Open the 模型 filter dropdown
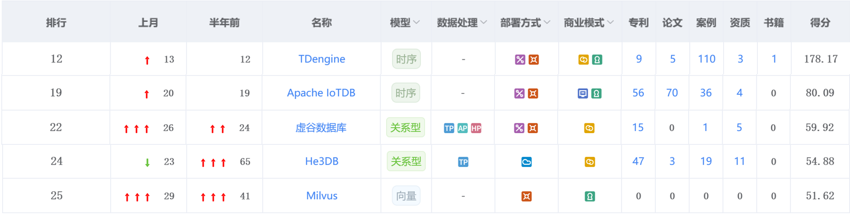 click(x=405, y=22)
